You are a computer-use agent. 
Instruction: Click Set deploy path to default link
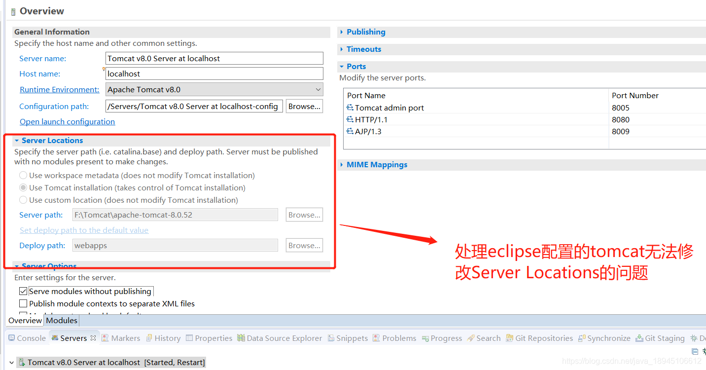pos(84,230)
